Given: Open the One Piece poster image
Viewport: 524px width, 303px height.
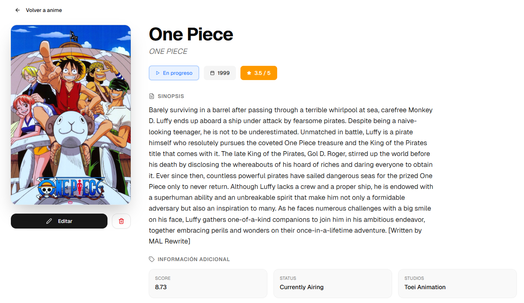Looking at the screenshot, I should pos(71,114).
